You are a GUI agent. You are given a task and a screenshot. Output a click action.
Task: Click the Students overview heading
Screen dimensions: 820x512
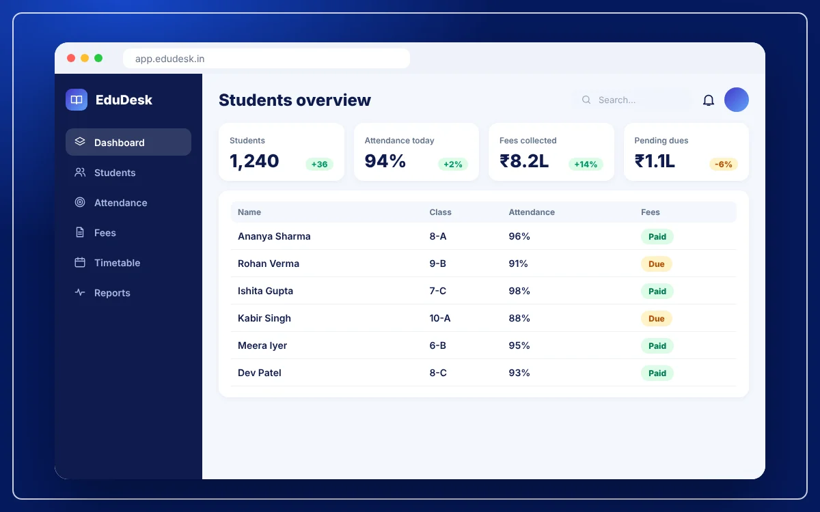click(x=295, y=100)
